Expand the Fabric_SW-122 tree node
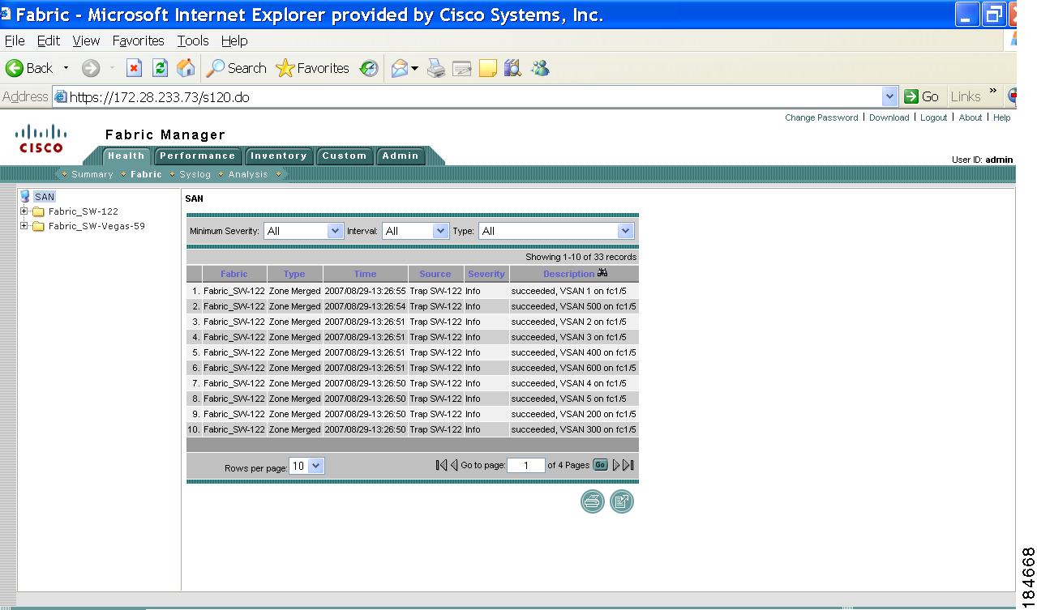The image size is (1037, 610). coord(24,211)
